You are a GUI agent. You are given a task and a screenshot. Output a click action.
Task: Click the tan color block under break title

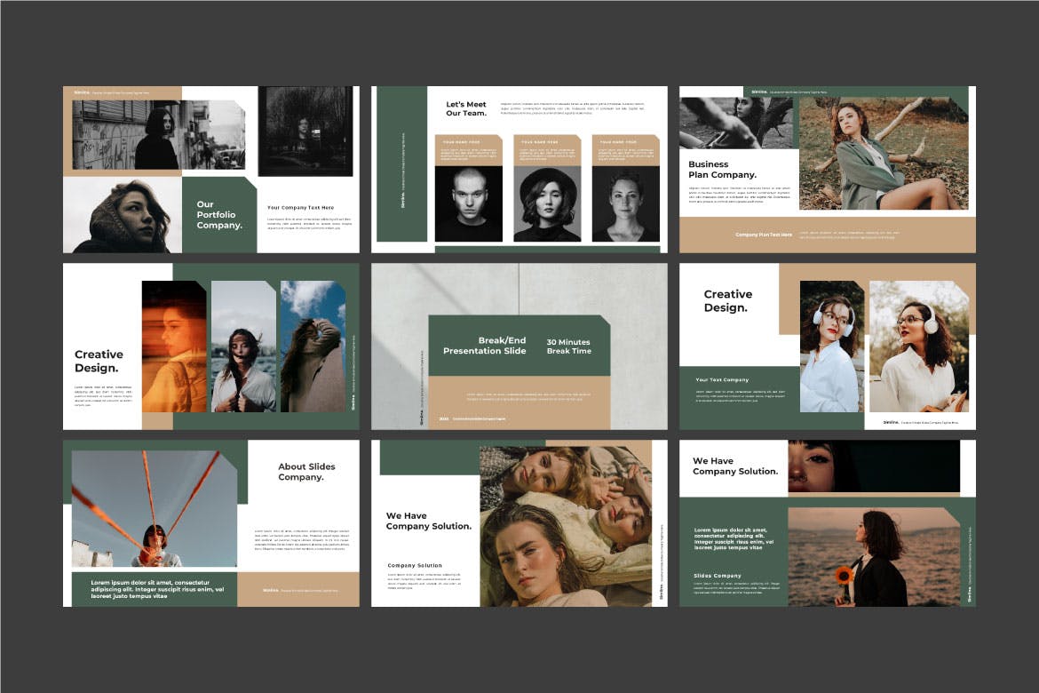click(x=519, y=402)
